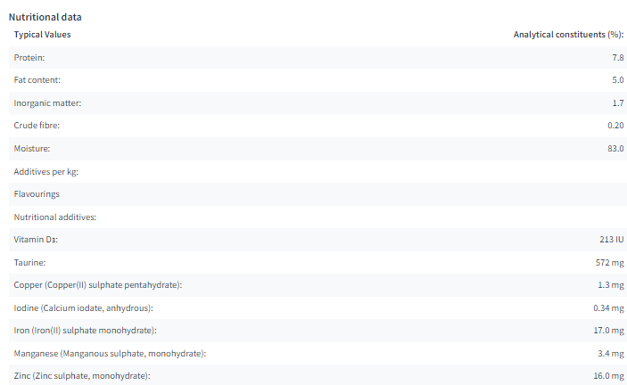This screenshot has height=385, width=627.
Task: Select the 'Fat content:' label
Action: tap(37, 80)
